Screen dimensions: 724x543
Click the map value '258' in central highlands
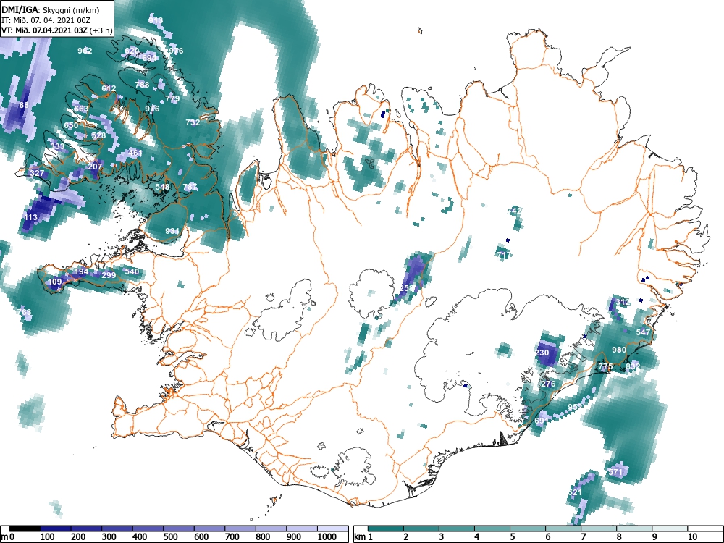click(407, 288)
